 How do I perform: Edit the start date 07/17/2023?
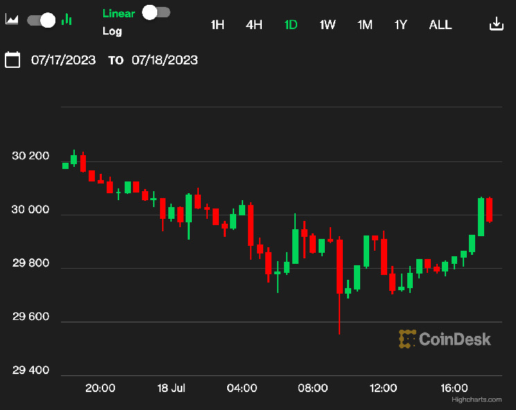click(64, 60)
